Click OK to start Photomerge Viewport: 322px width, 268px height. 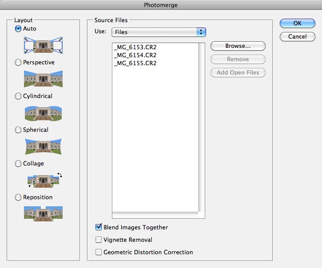click(x=297, y=24)
